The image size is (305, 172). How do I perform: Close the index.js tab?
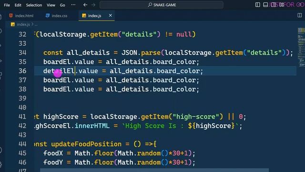click(110, 15)
